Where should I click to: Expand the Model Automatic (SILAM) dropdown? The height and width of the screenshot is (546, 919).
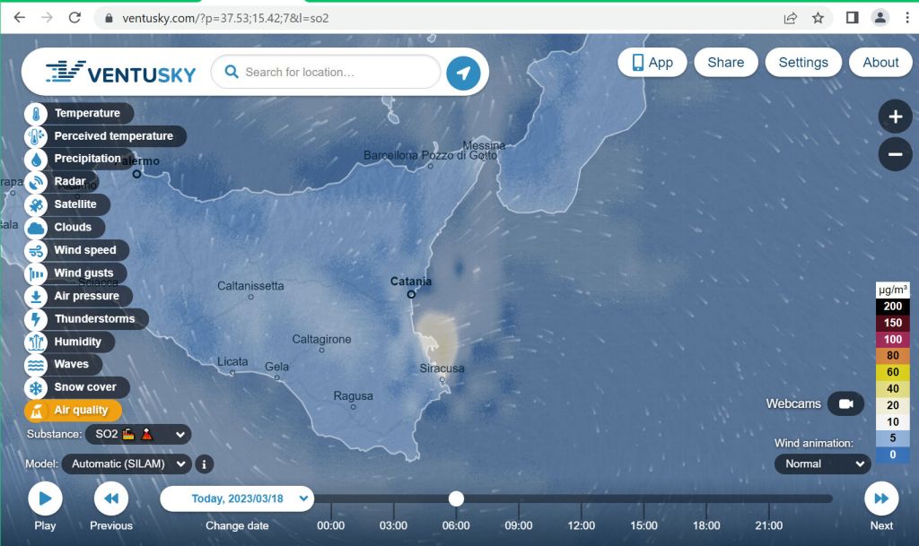tap(127, 464)
